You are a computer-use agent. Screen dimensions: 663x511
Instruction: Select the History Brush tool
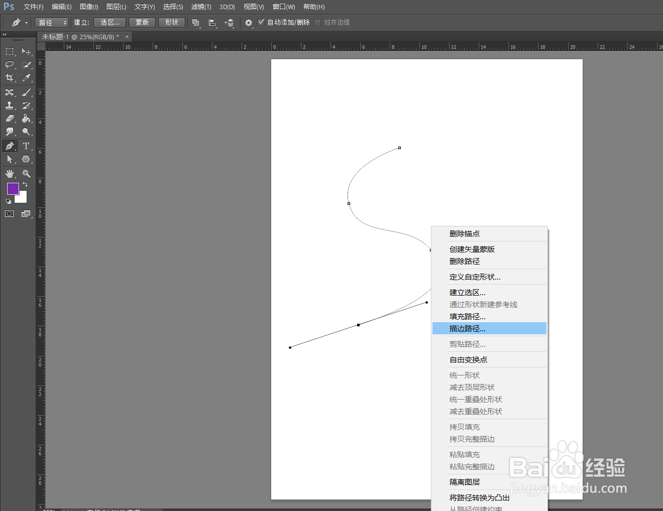tap(26, 105)
